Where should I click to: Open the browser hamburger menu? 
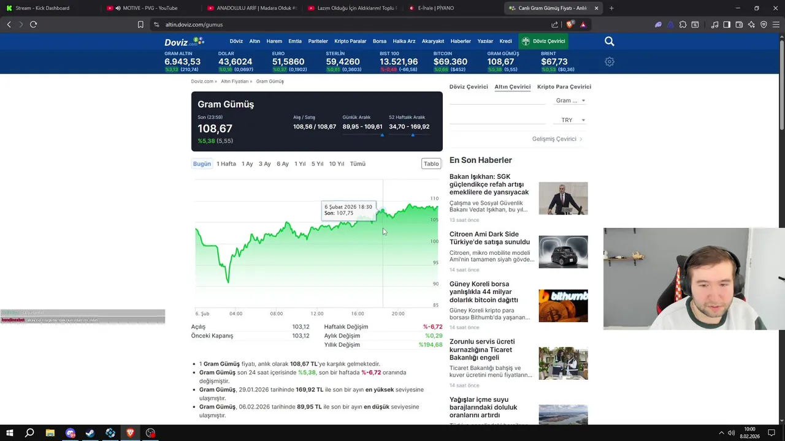pos(776,24)
